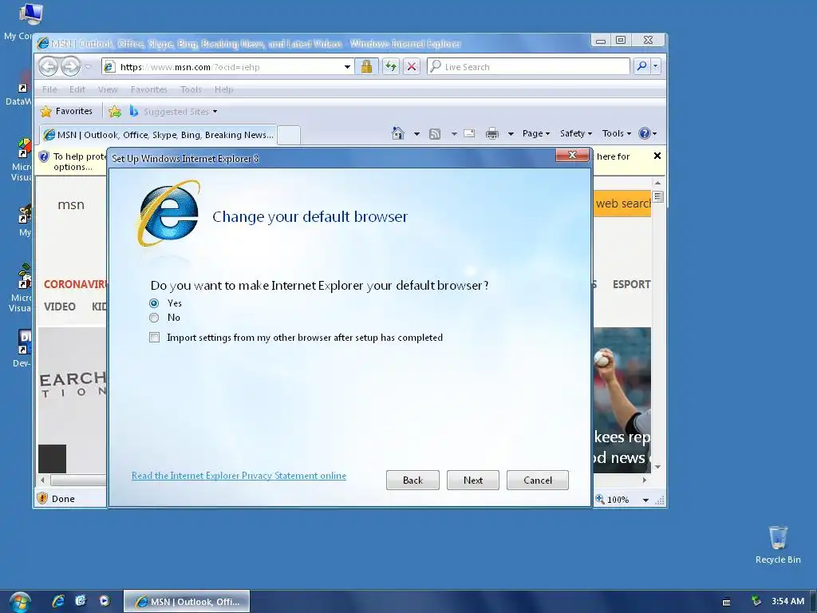Open the Safety dropdown menu

pos(576,133)
